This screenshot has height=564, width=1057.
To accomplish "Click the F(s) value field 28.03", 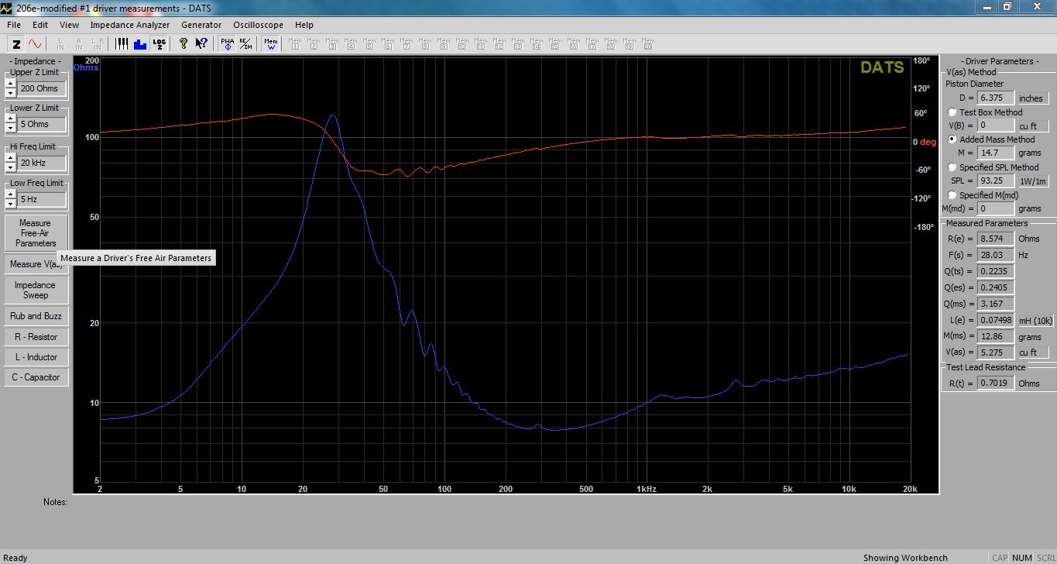I will coord(995,255).
